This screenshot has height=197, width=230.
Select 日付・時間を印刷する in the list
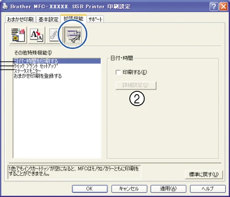[57, 61]
